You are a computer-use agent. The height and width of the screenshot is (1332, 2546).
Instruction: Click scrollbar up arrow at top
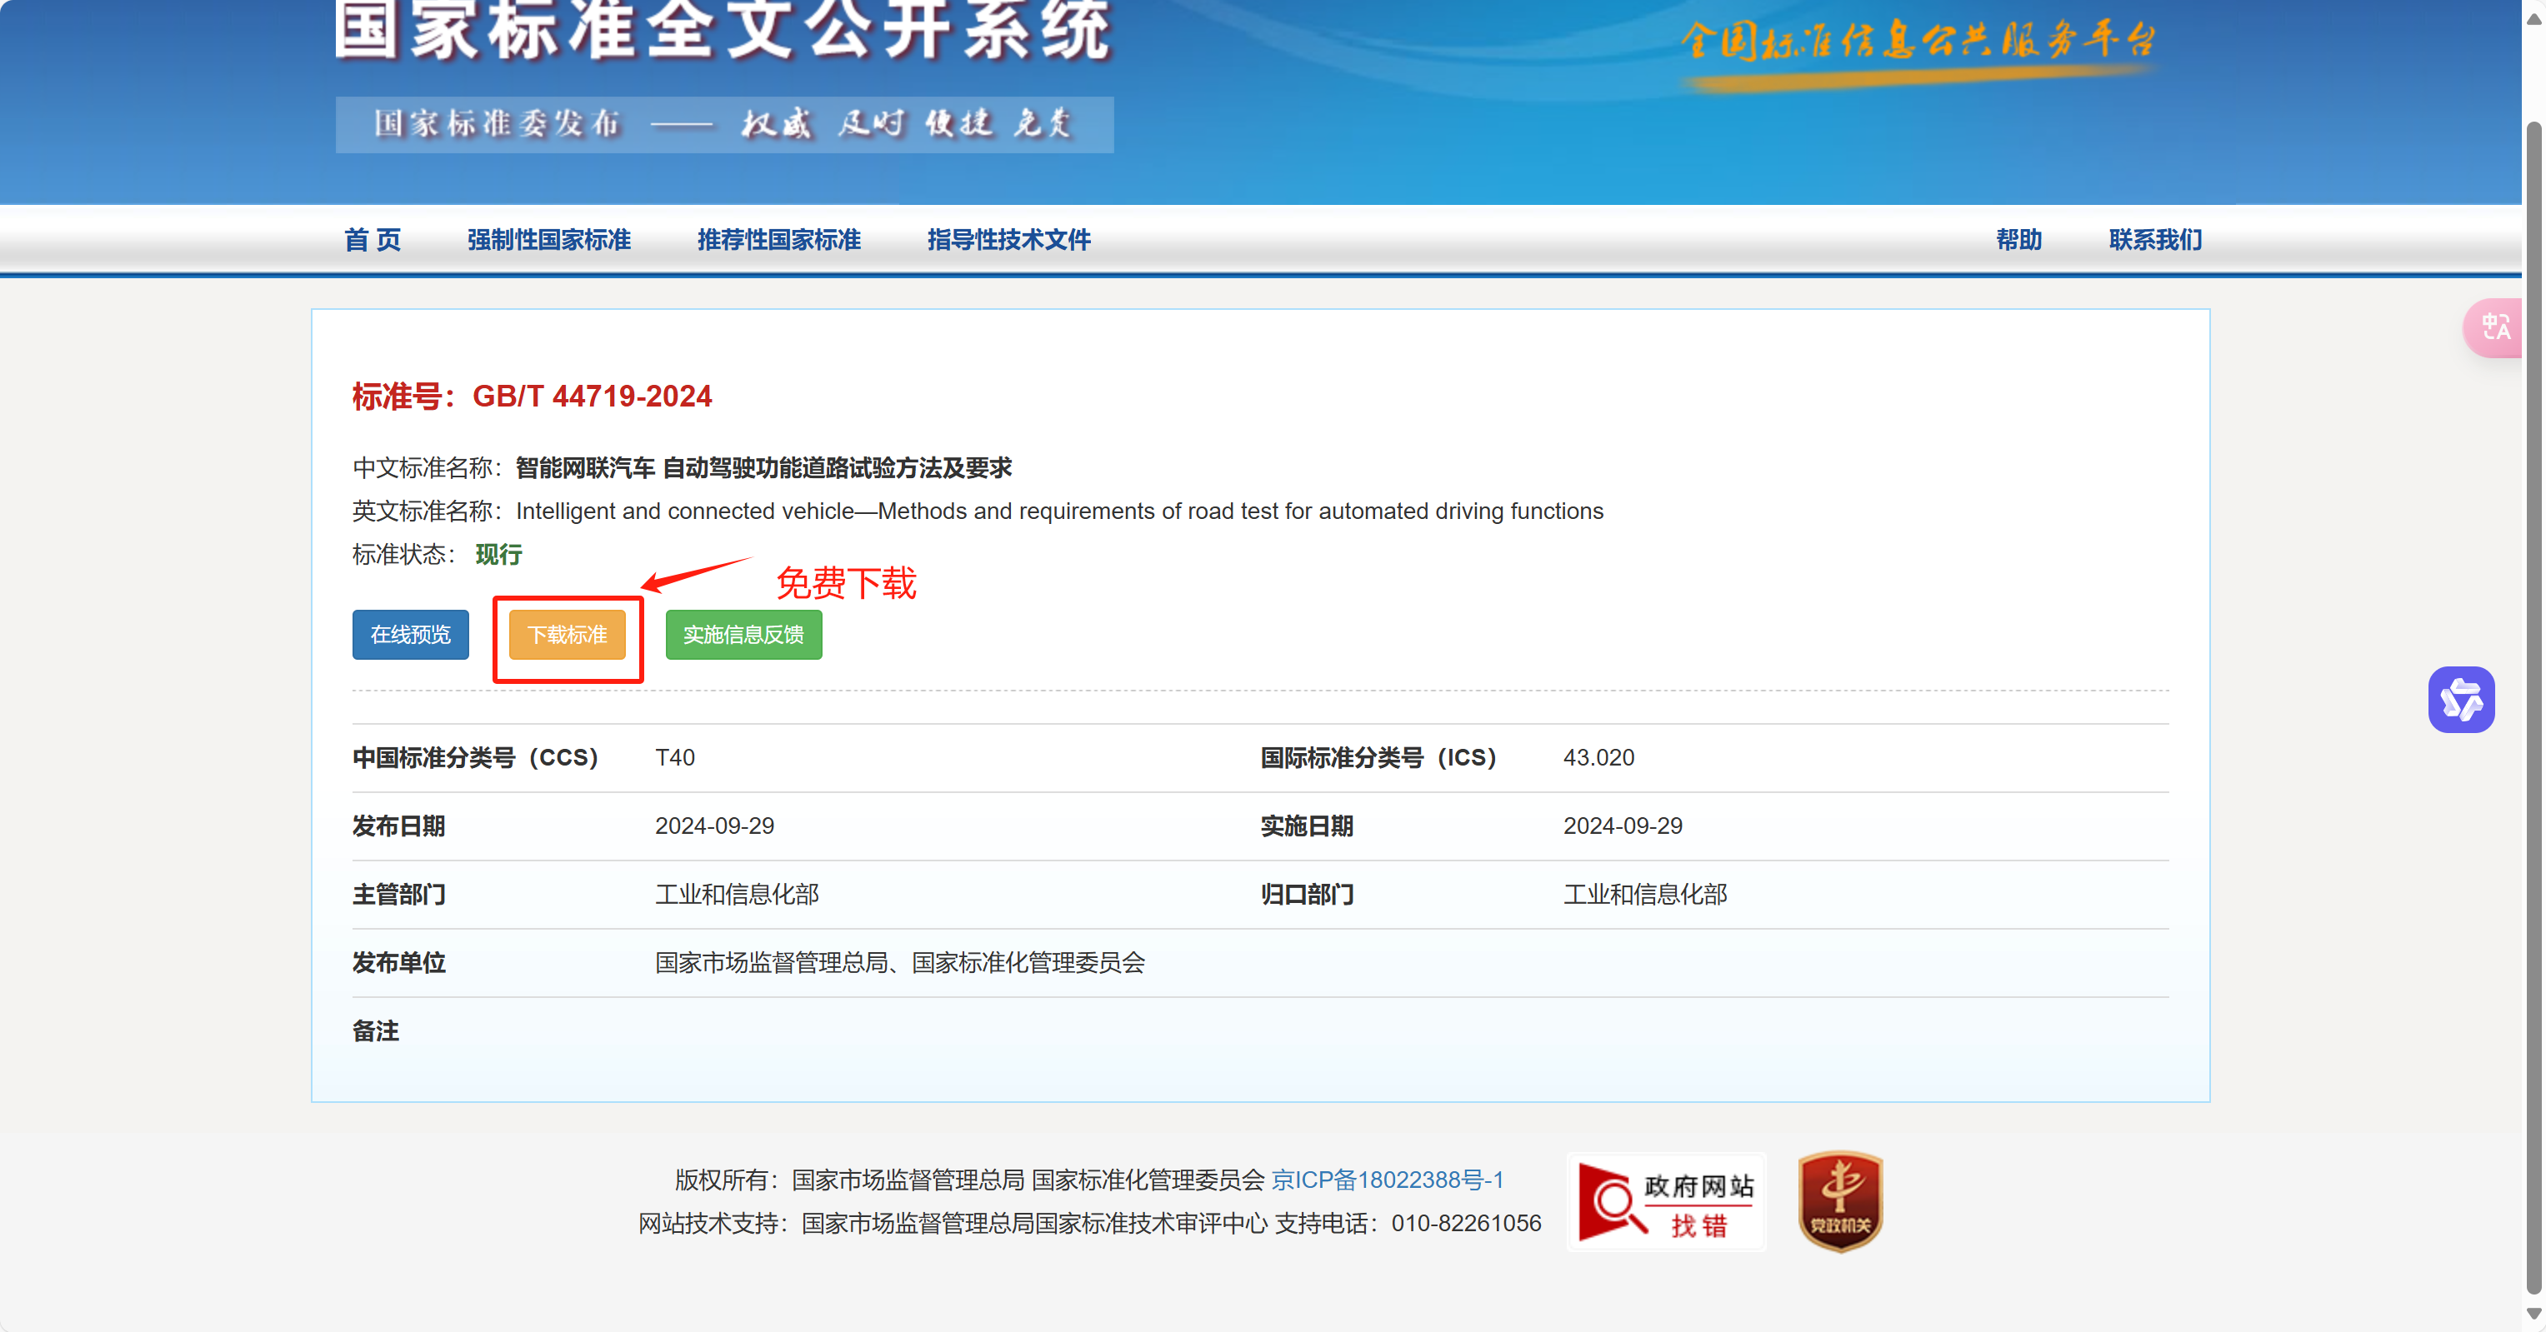(2533, 20)
